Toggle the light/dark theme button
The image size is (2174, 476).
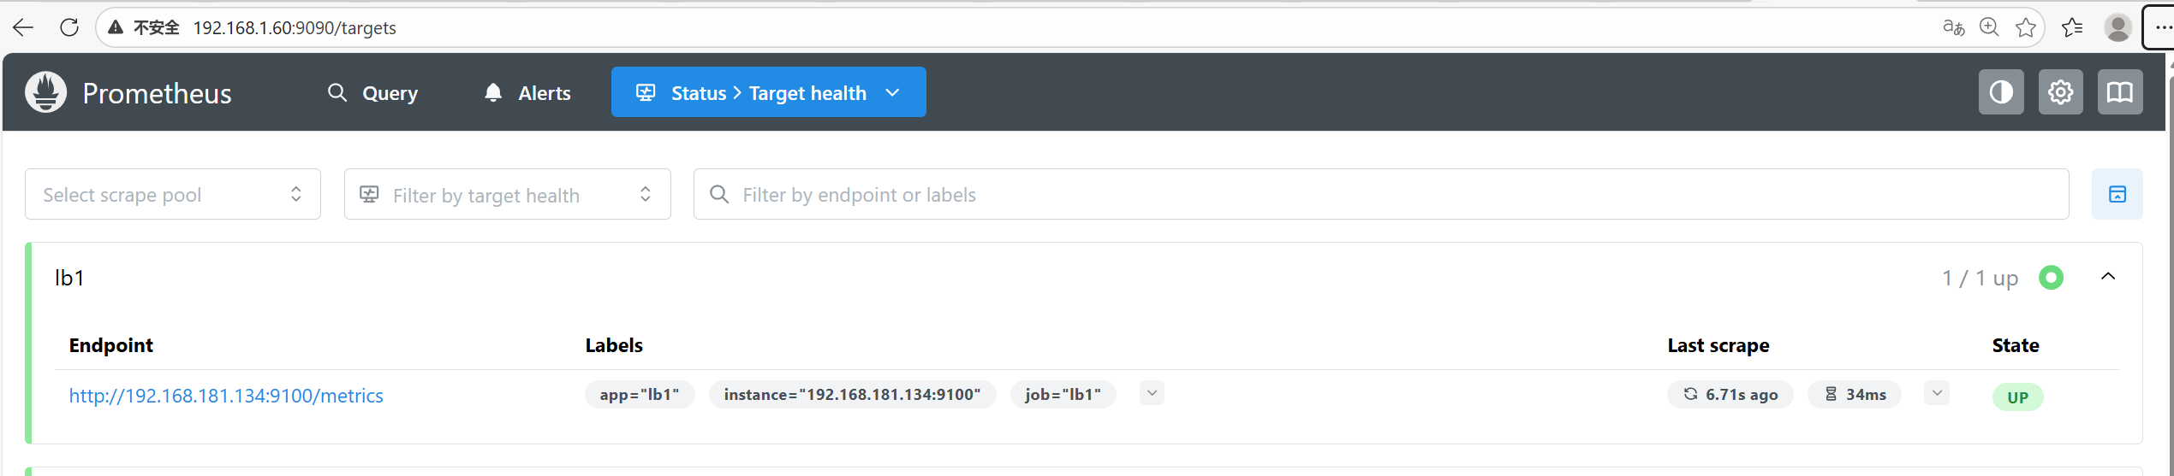coord(2001,92)
